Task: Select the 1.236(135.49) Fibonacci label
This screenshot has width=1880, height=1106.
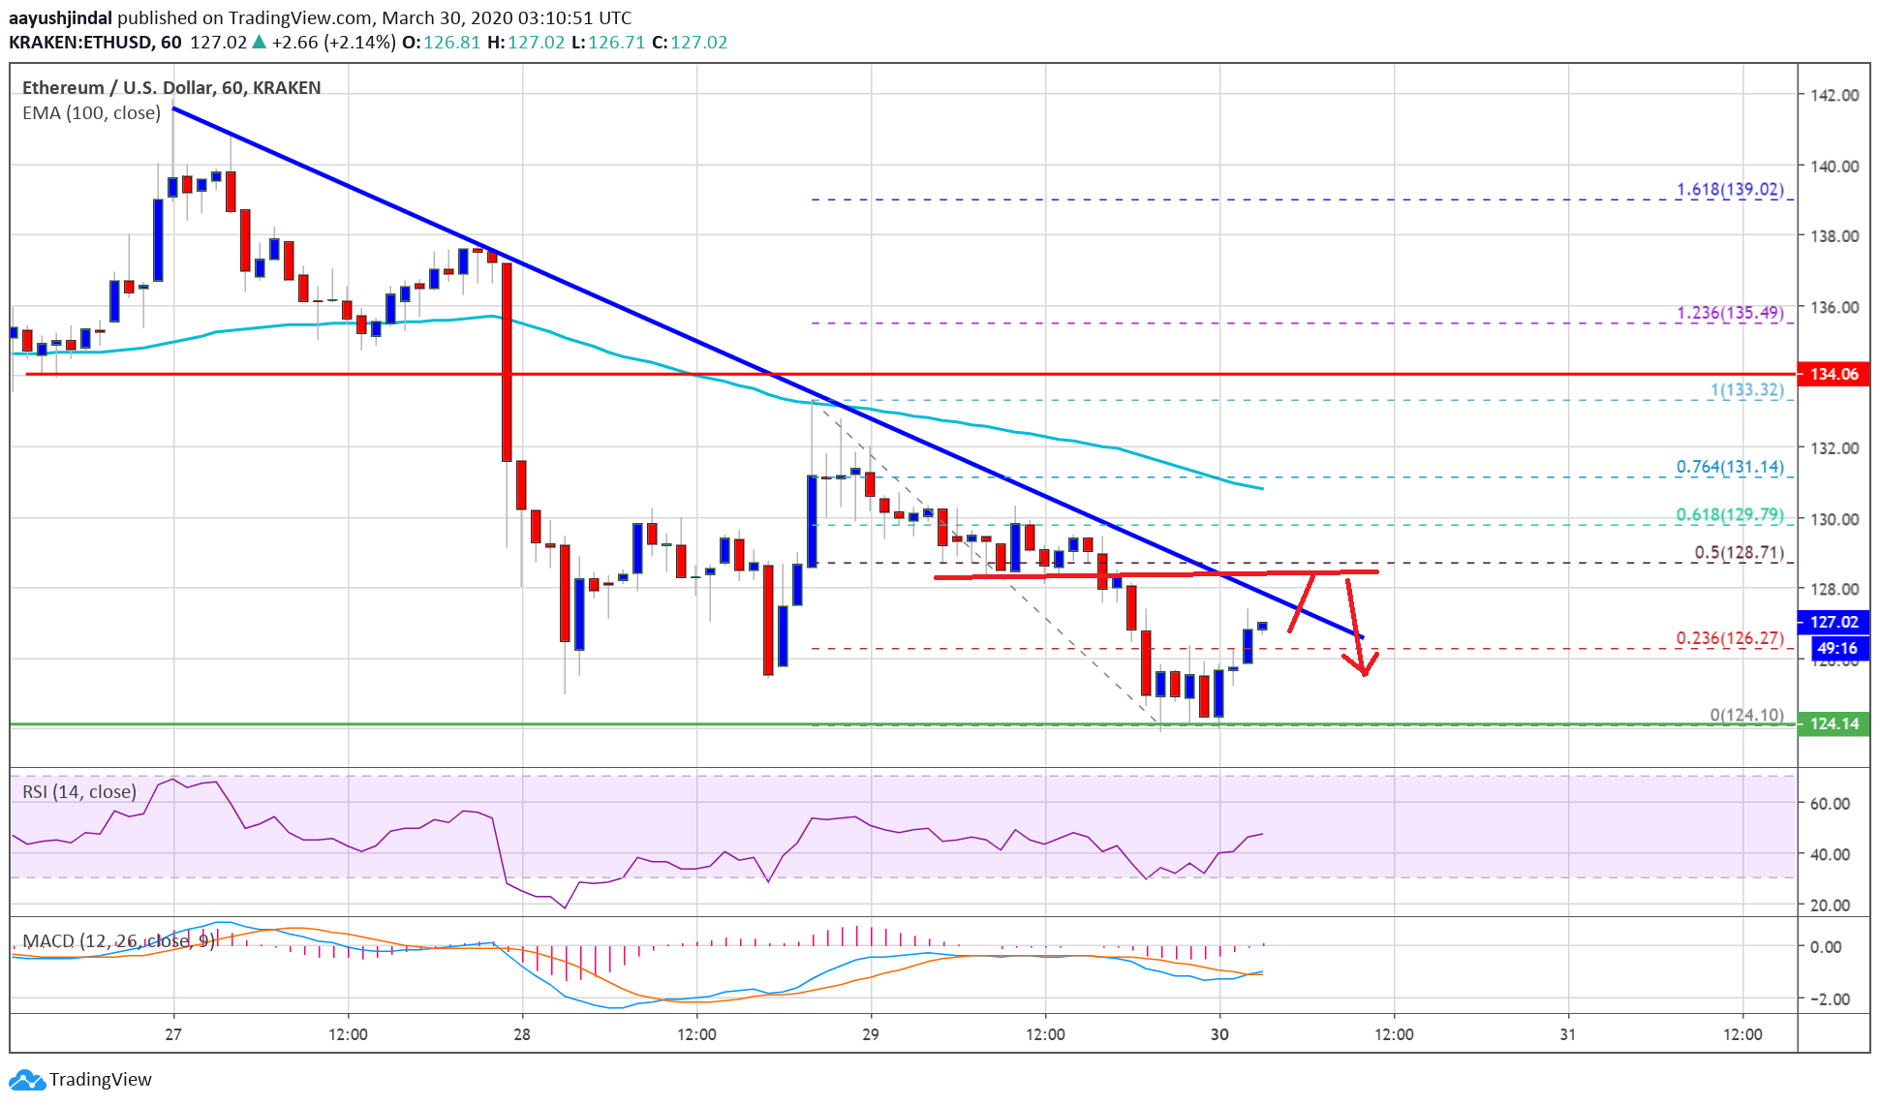Action: 1730,312
